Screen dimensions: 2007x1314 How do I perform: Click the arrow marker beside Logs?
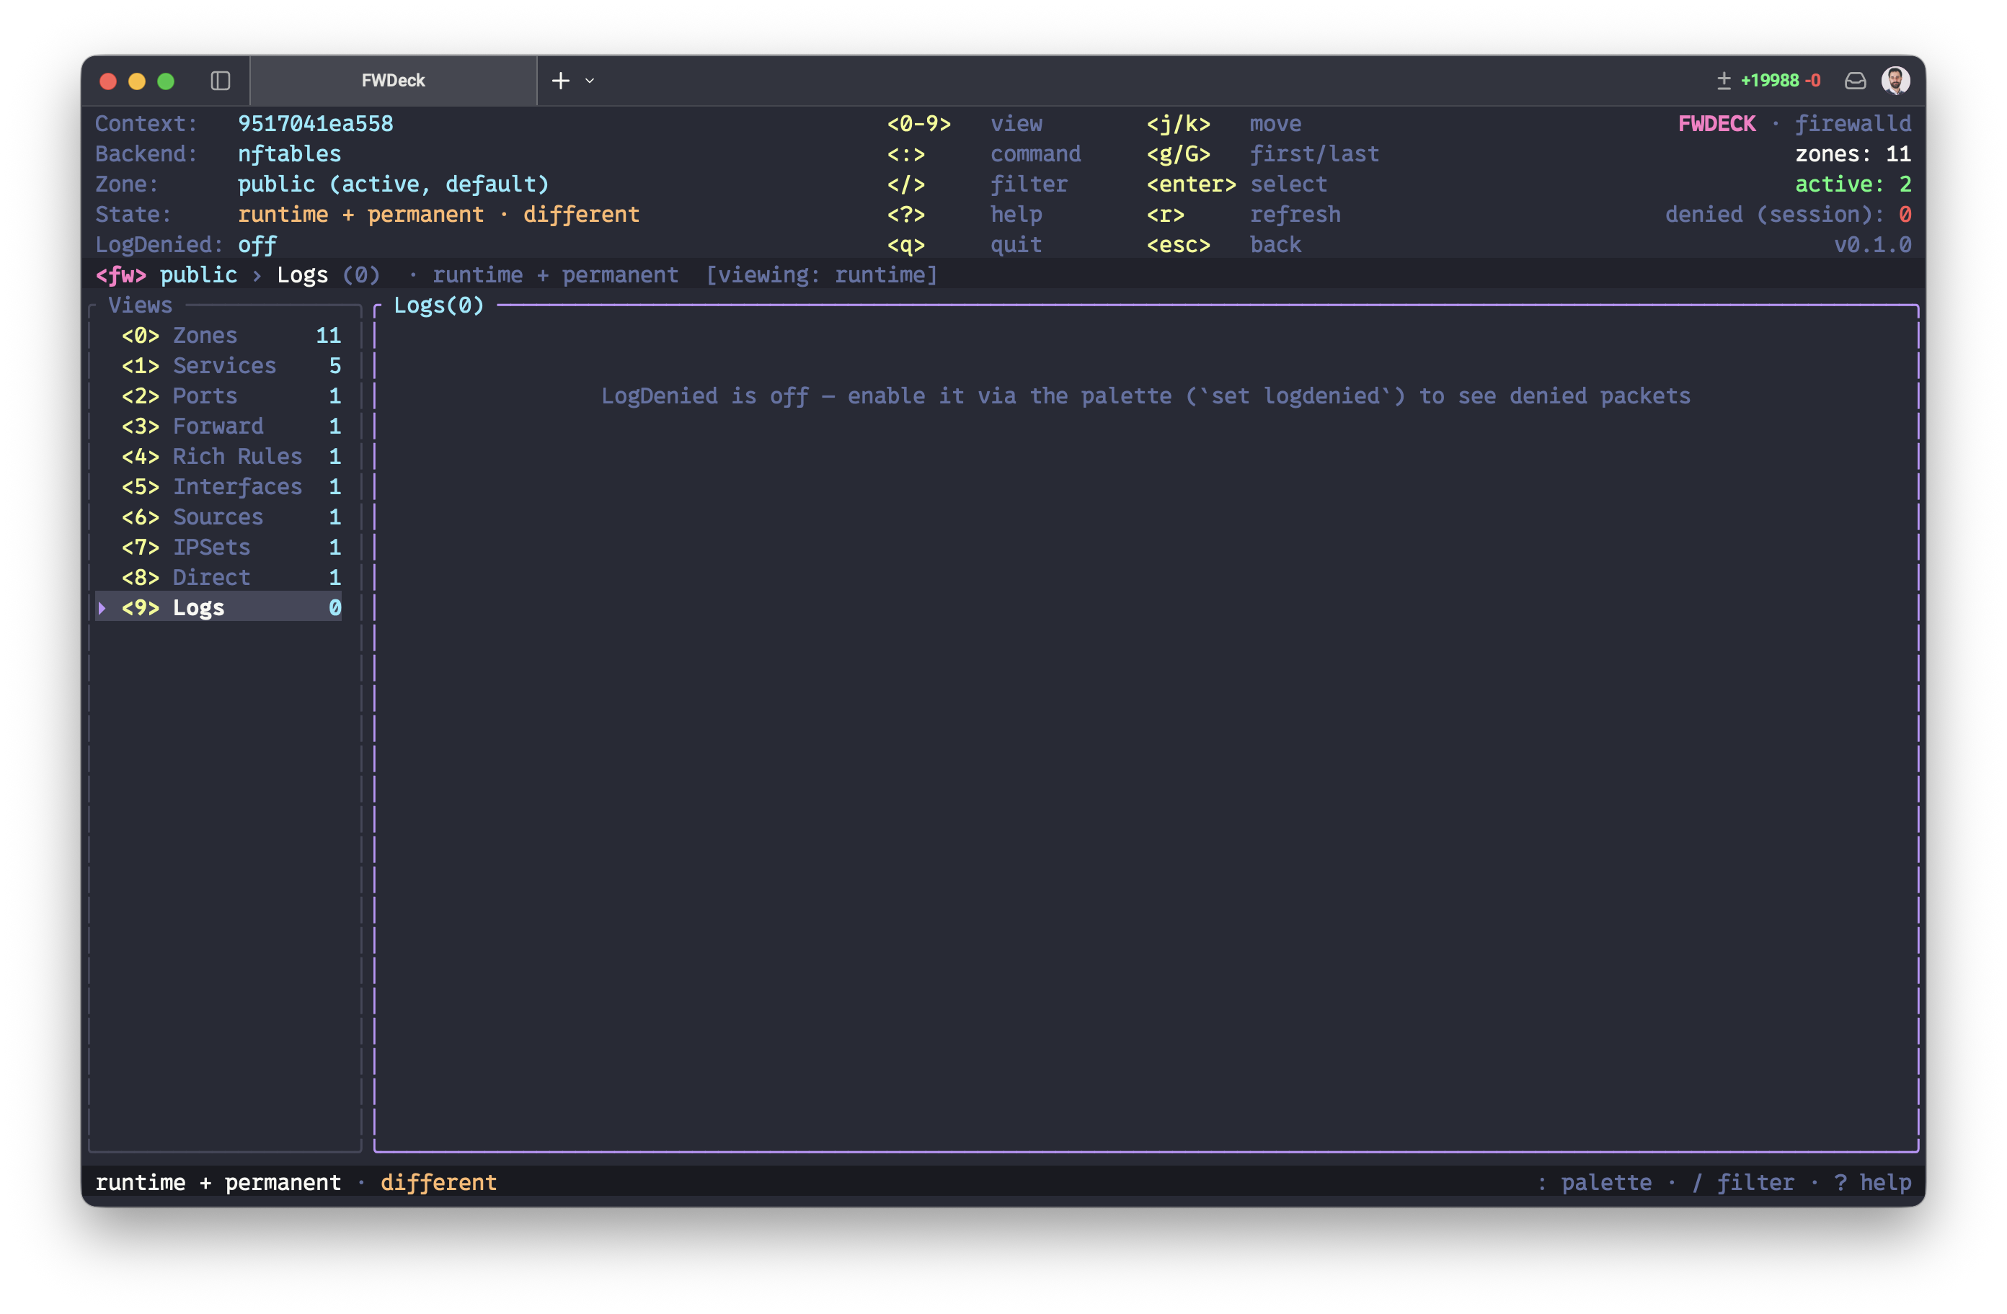click(102, 609)
